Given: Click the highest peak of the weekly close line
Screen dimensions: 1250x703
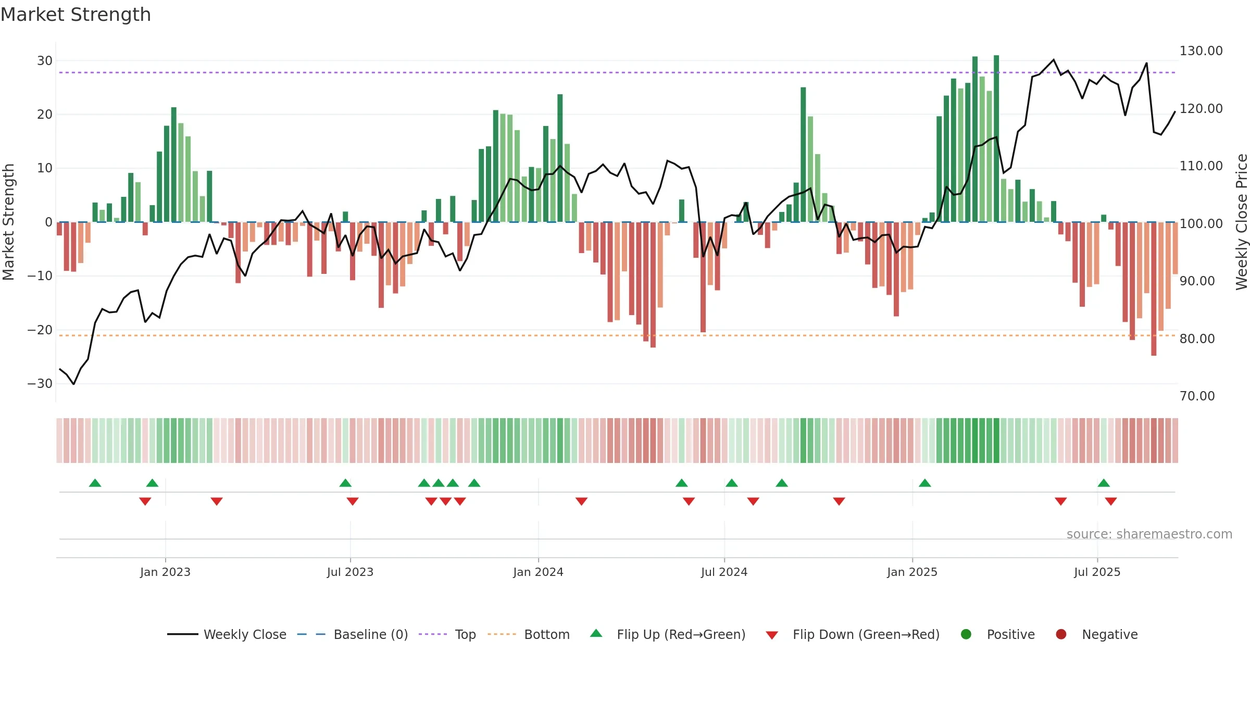Looking at the screenshot, I should tap(1054, 59).
